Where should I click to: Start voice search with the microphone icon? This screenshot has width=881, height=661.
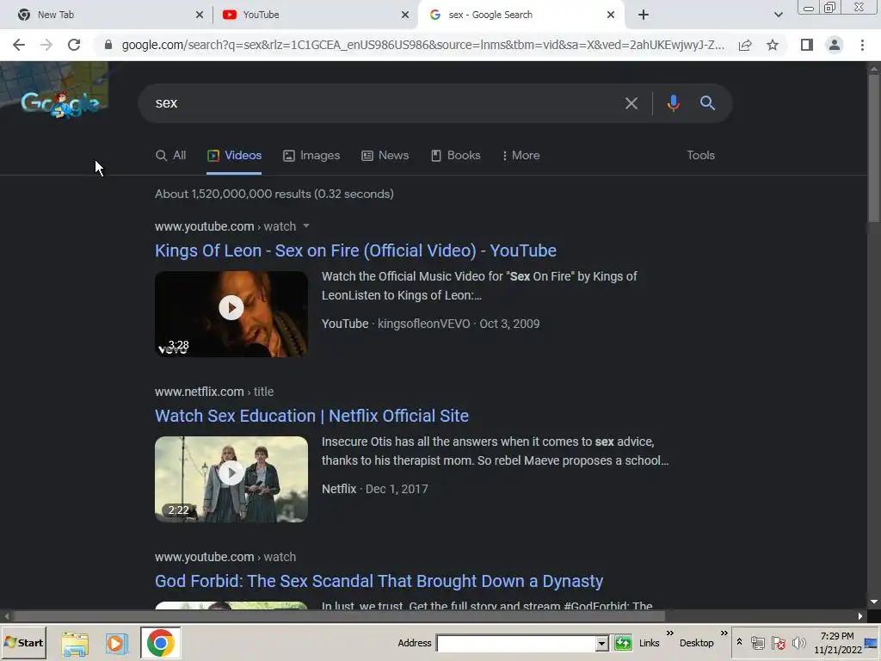pyautogui.click(x=673, y=103)
